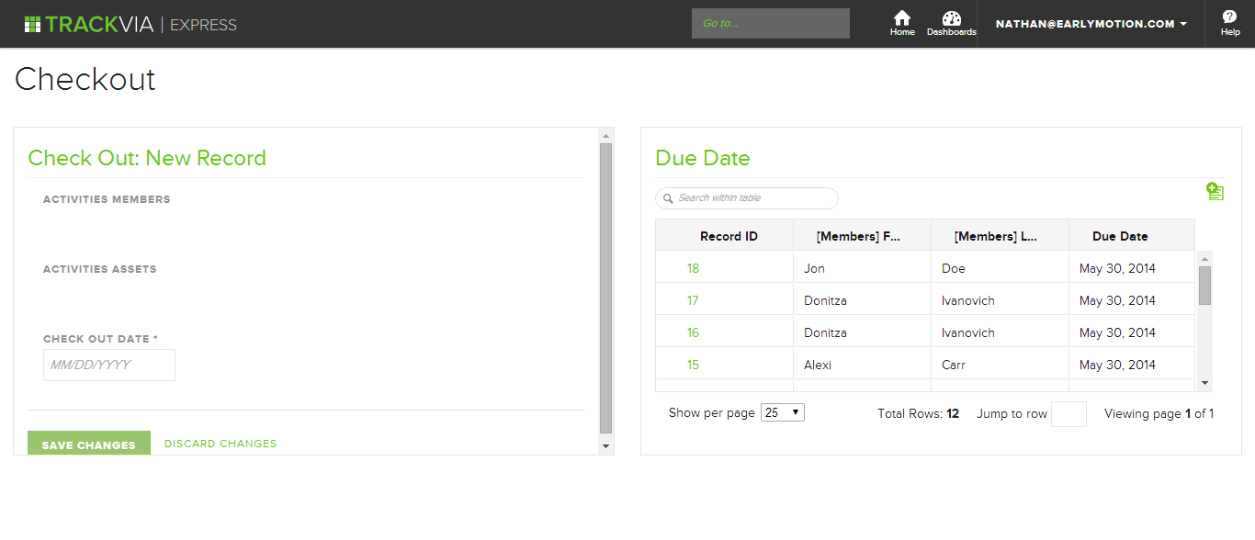This screenshot has height=540, width=1255.
Task: Click the Jump to row input box
Action: [1068, 414]
